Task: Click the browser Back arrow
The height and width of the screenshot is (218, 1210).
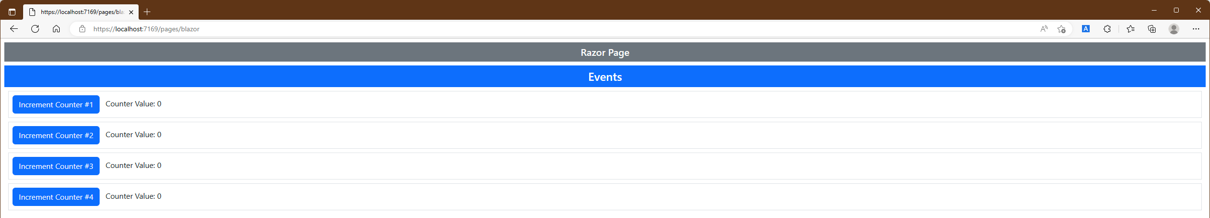Action: (x=14, y=29)
